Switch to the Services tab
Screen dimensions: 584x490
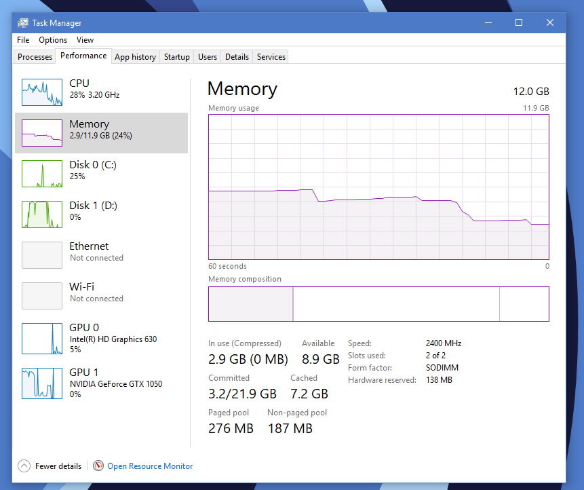tap(271, 57)
